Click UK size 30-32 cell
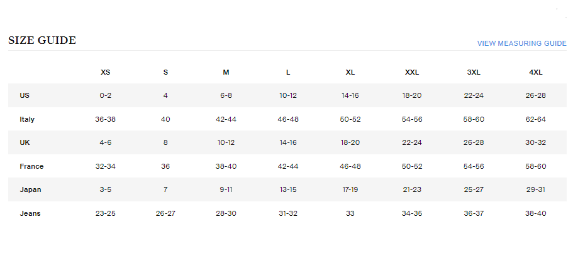This screenshot has height=271, width=573. 536,142
